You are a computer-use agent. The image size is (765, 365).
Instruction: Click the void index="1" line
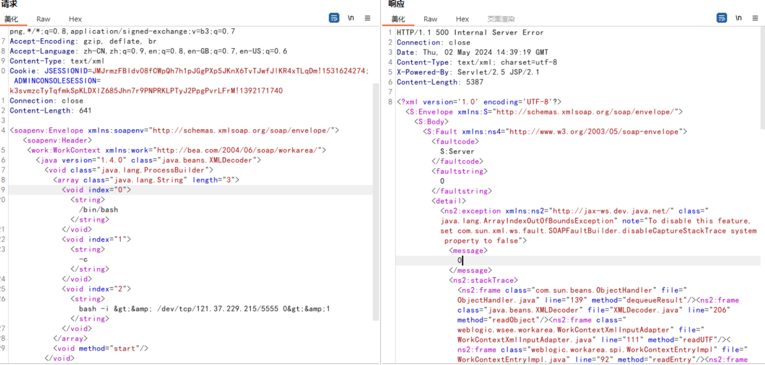coord(96,239)
